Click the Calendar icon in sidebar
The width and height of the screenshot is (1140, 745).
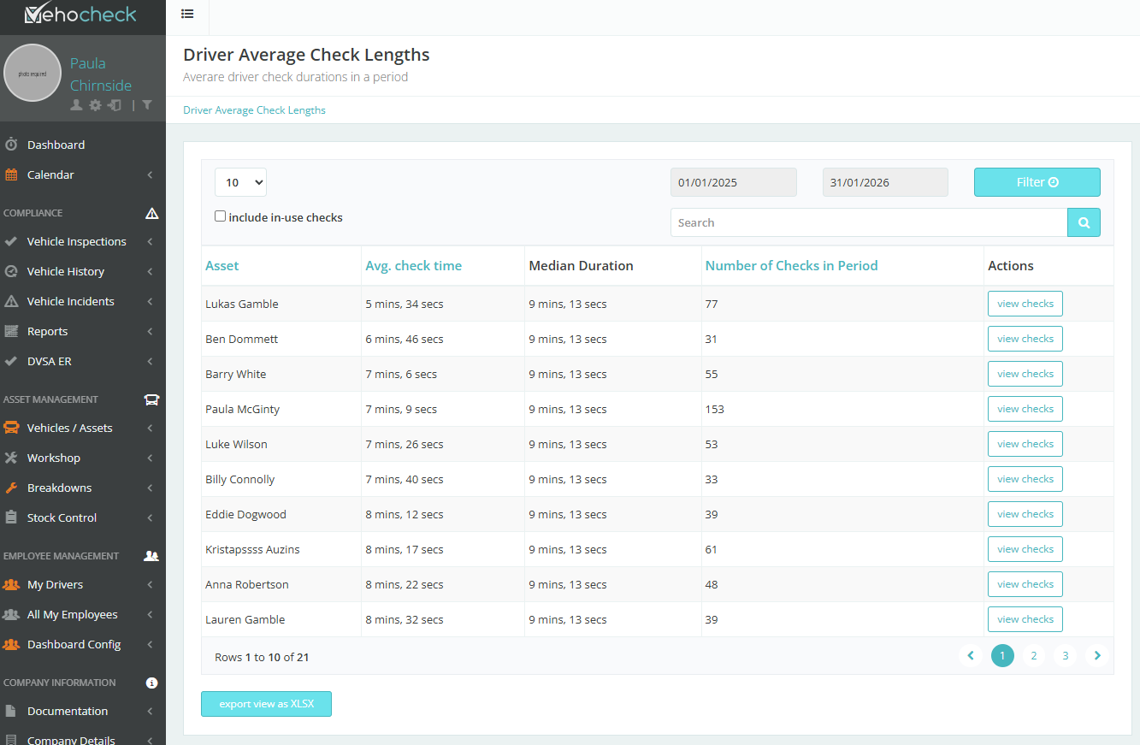[11, 174]
